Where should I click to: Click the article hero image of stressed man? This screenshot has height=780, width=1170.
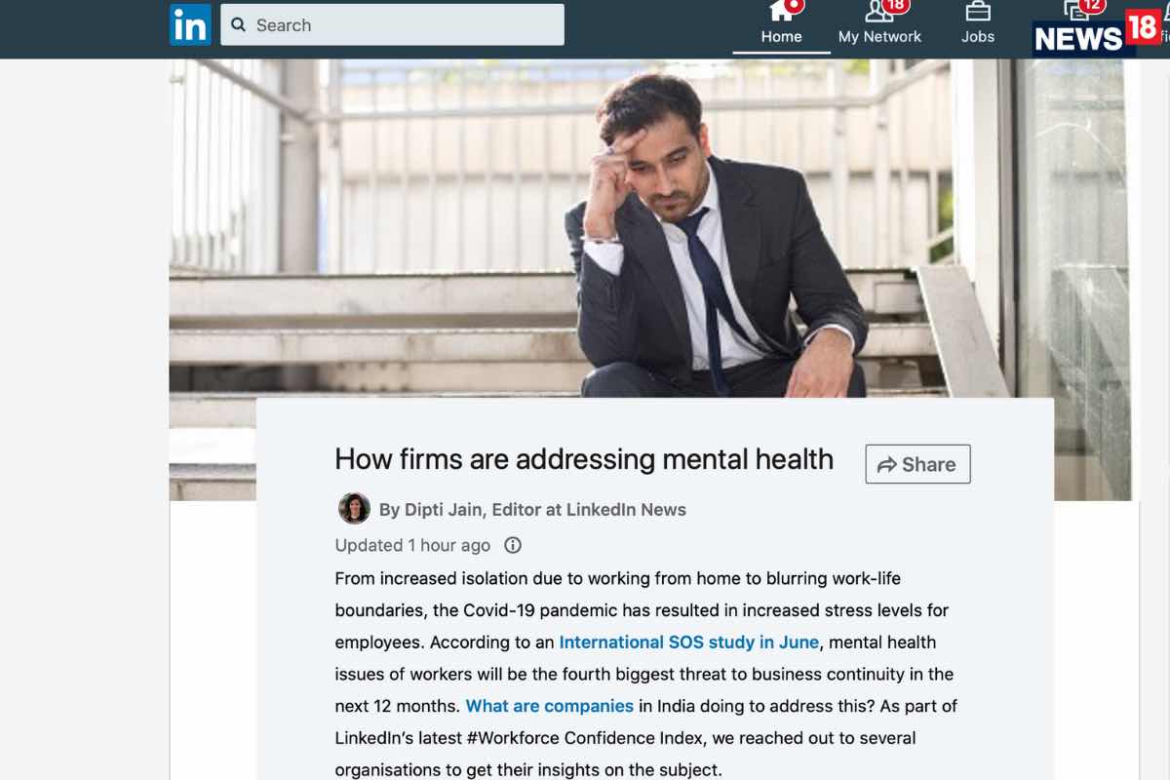click(650, 229)
